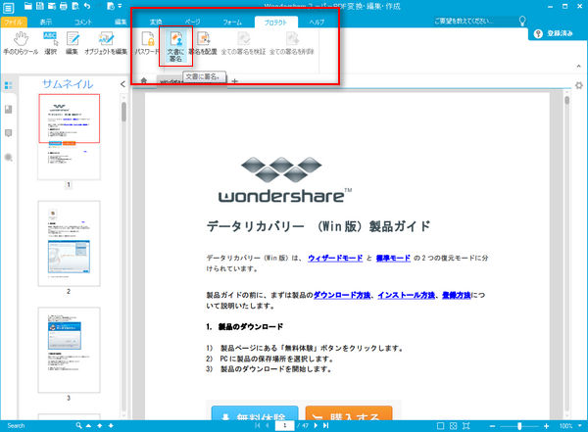588x432 pixels.
Task: Collapse the サムネイル panel with the chevron
Action: click(122, 84)
